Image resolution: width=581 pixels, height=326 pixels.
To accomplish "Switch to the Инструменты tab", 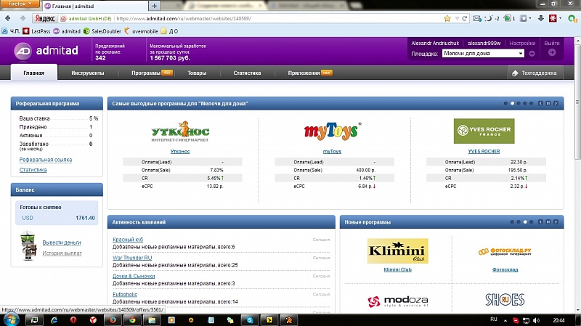I will [x=87, y=73].
